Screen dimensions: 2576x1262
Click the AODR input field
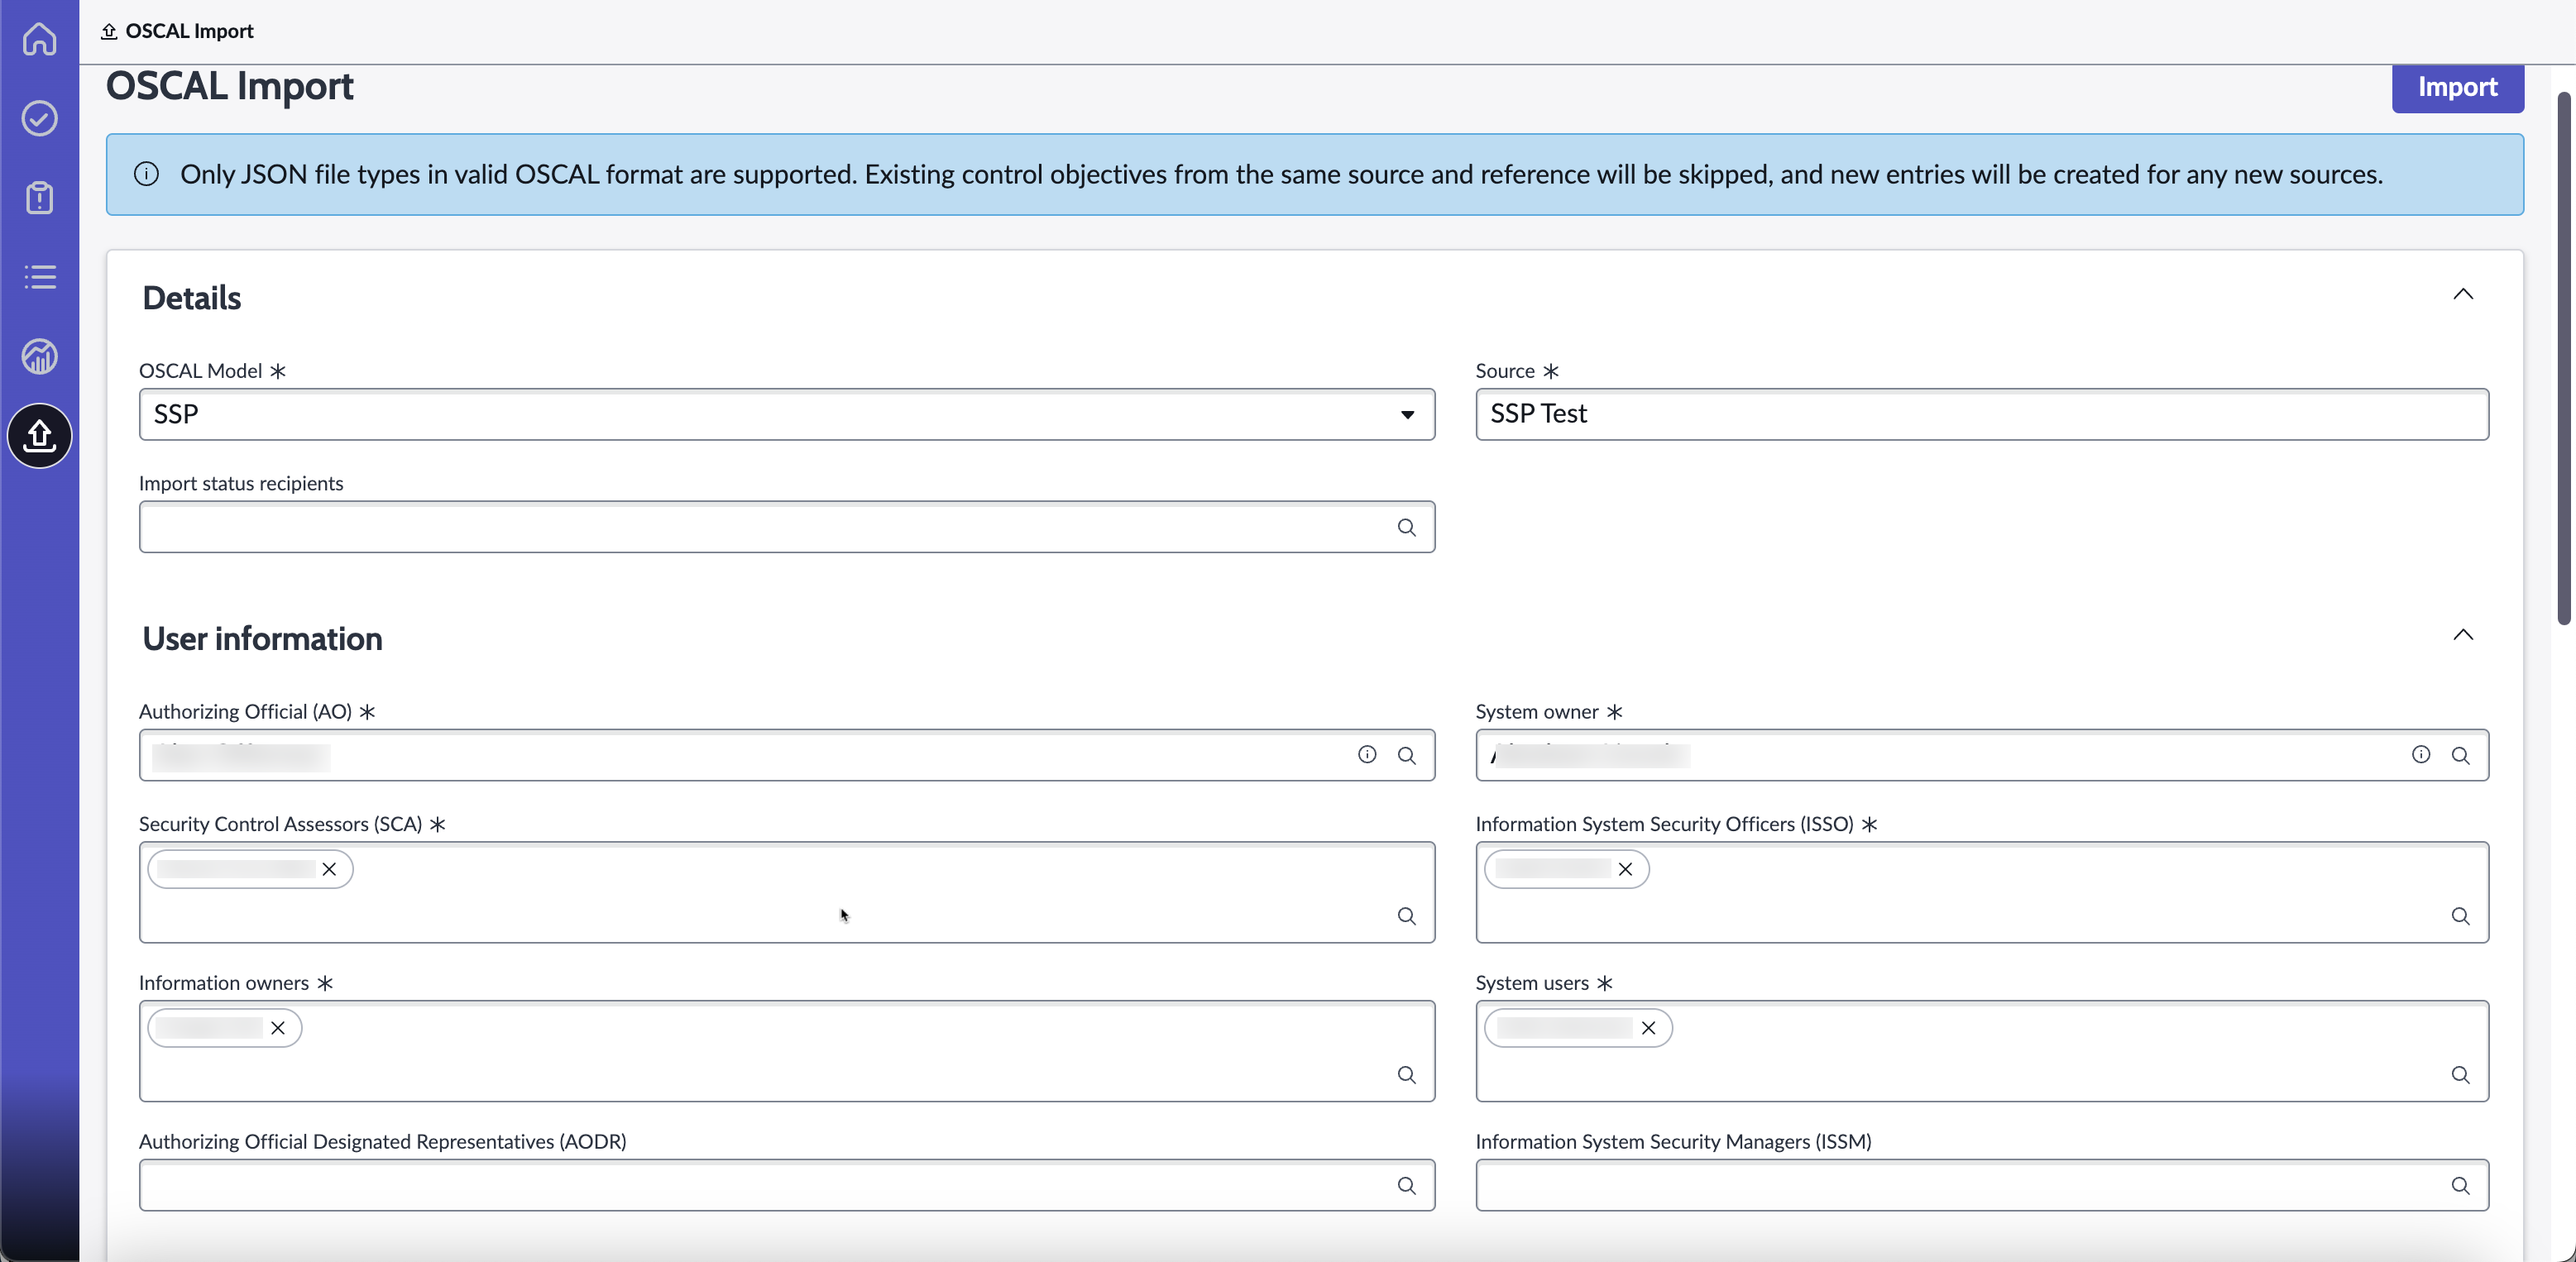click(786, 1186)
